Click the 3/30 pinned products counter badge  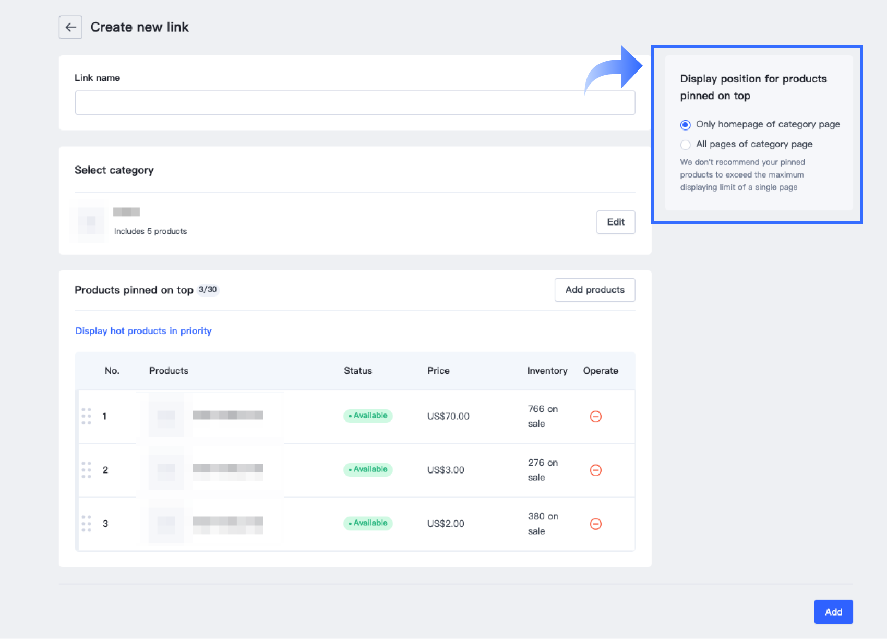coord(208,290)
